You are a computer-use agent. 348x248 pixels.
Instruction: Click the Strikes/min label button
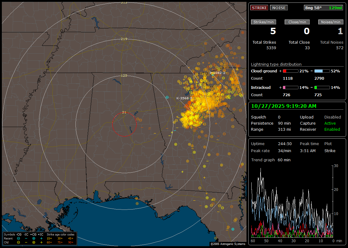pyautogui.click(x=264, y=22)
